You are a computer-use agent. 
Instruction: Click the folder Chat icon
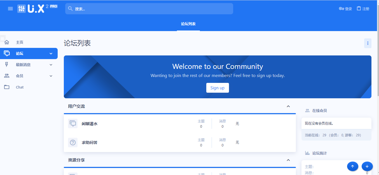(7, 87)
